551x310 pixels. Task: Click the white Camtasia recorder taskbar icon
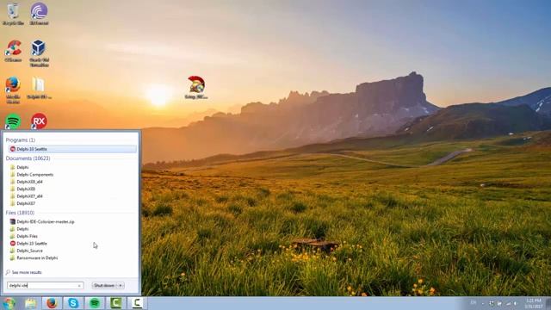tap(138, 303)
